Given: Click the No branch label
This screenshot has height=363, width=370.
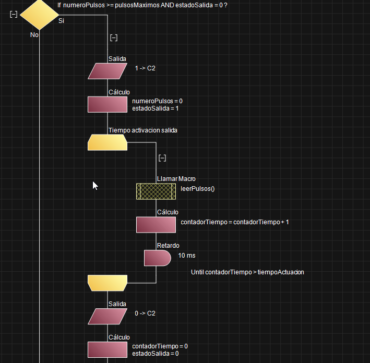Looking at the screenshot, I should [34, 35].
